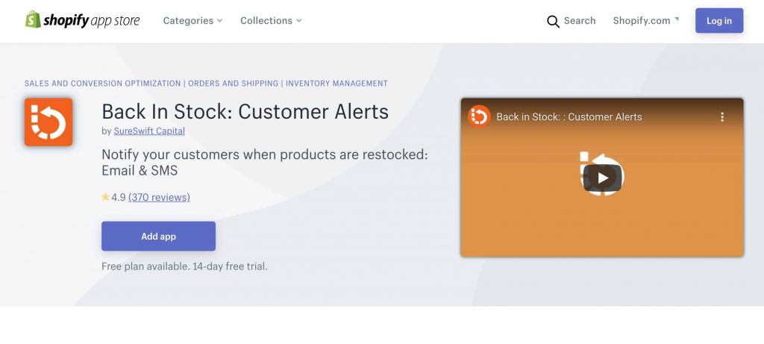This screenshot has width=764, height=344.
Task: Expand the Categories dropdown
Action: [192, 20]
